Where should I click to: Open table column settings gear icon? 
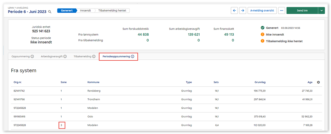pyautogui.click(x=318, y=82)
